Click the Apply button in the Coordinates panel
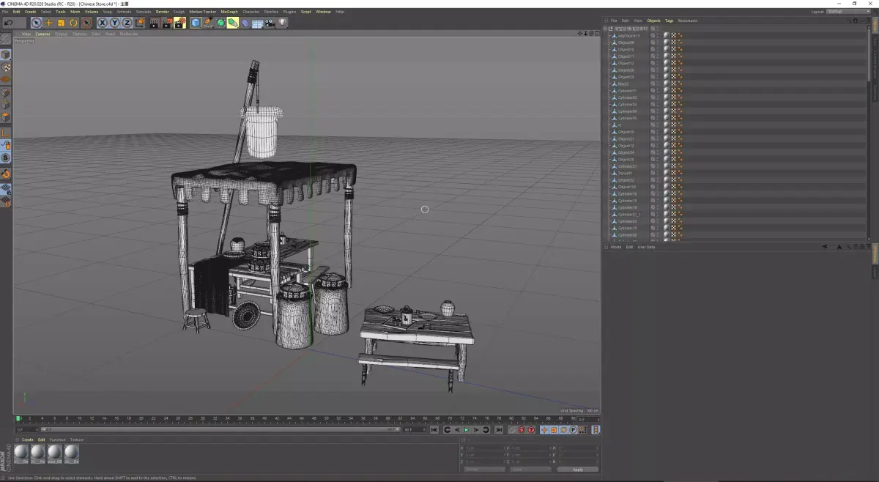 tap(578, 470)
